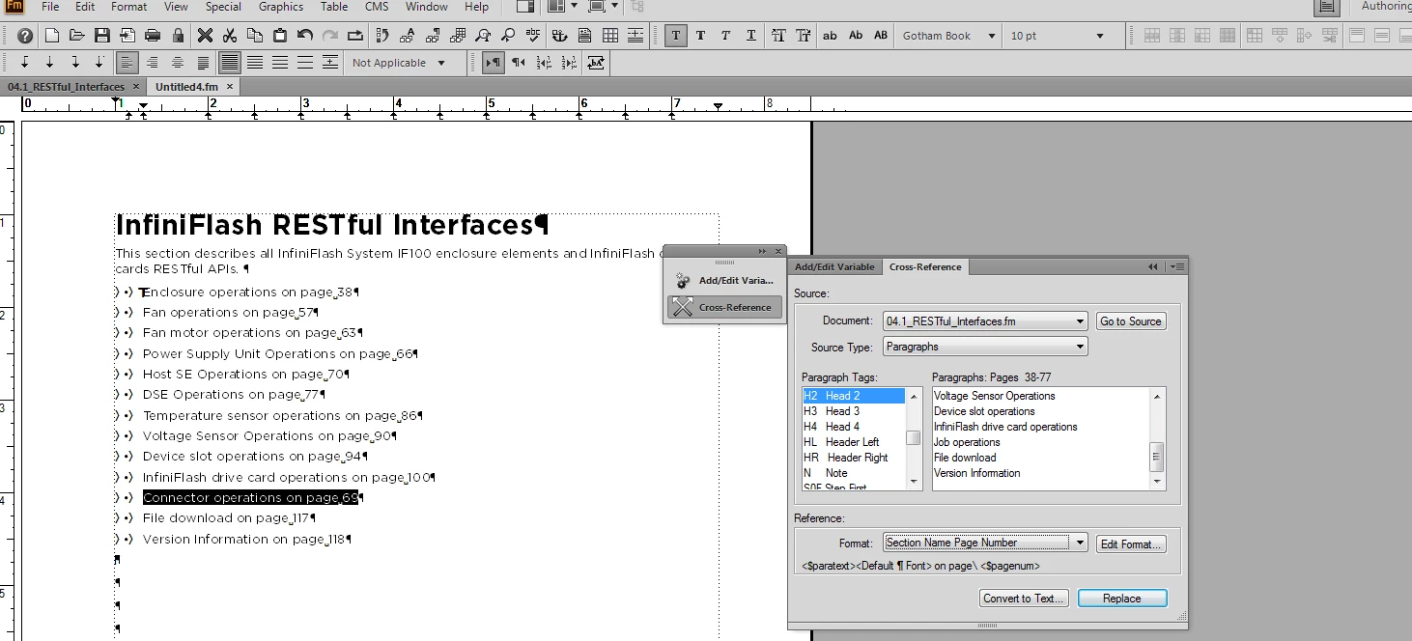Viewport: 1412px width, 641px height.
Task: Apply bold text style
Action: tap(700, 36)
